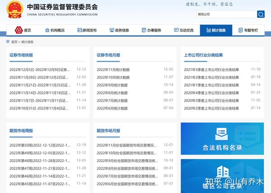Open the 政务信息 navigation tab
Screen dimensions: 271x193
click(x=119, y=30)
